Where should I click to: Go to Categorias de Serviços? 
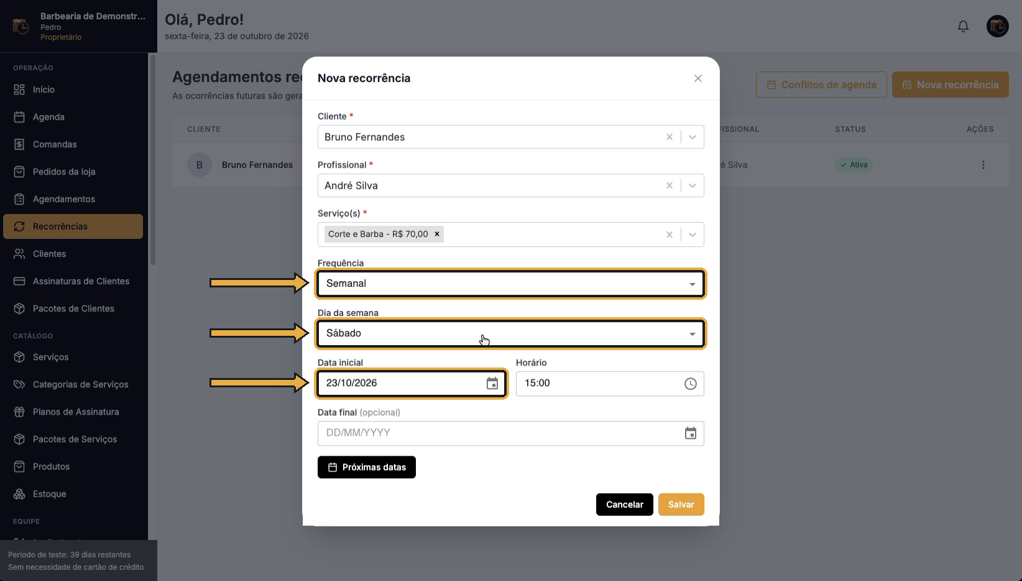click(x=73, y=384)
